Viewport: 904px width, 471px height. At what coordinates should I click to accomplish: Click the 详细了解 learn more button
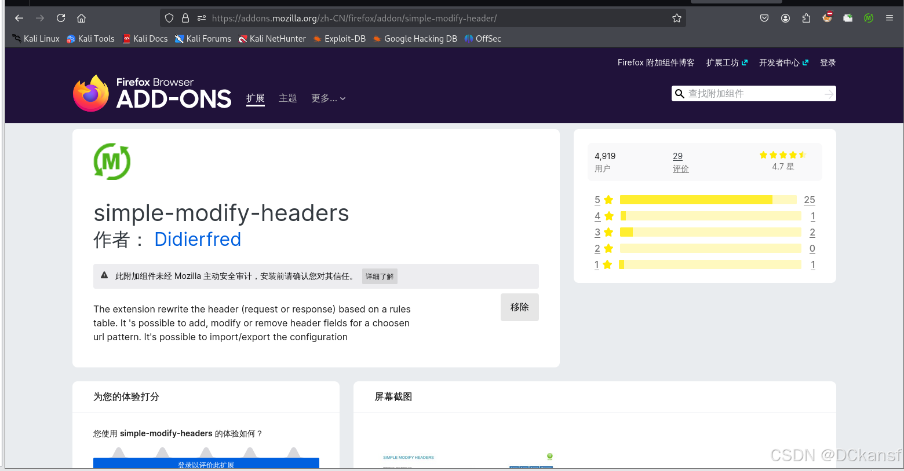coord(380,277)
